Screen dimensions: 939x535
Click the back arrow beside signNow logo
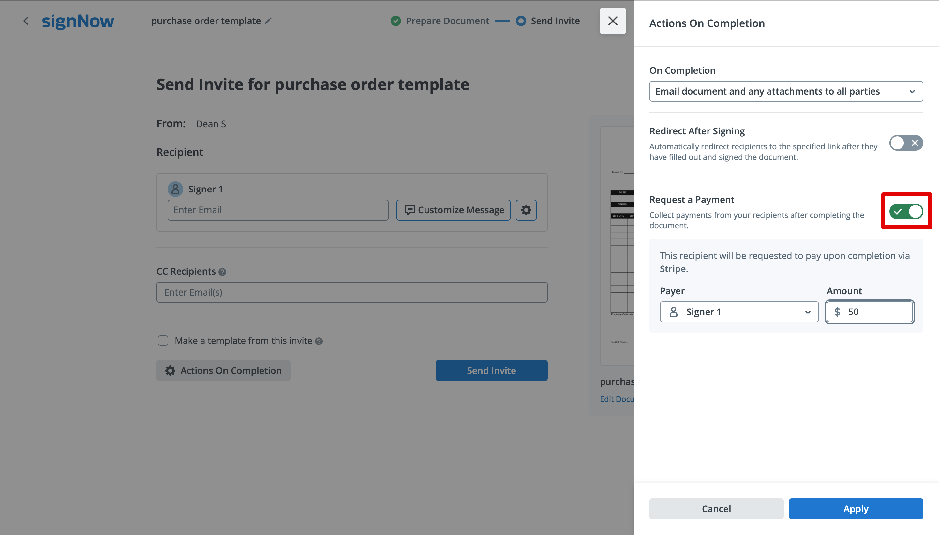(x=26, y=21)
